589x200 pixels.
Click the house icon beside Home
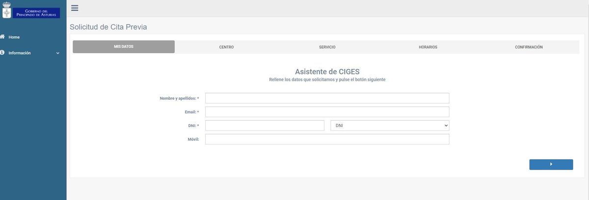(x=2, y=37)
